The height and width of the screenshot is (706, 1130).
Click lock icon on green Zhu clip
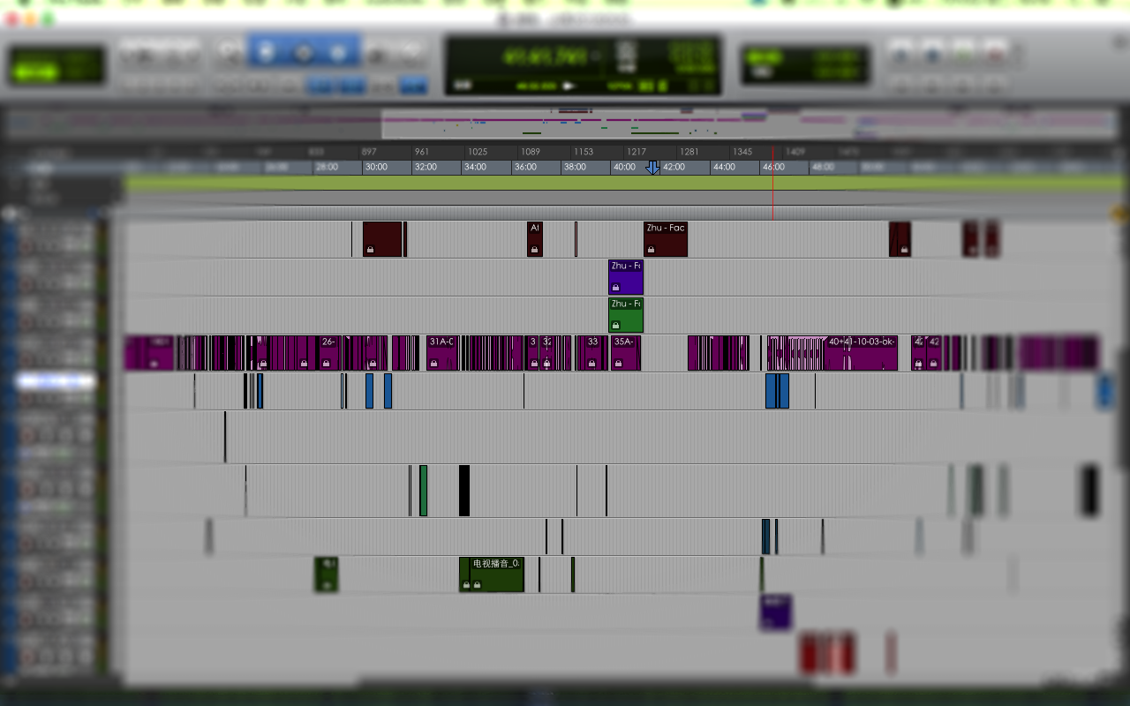coord(615,326)
